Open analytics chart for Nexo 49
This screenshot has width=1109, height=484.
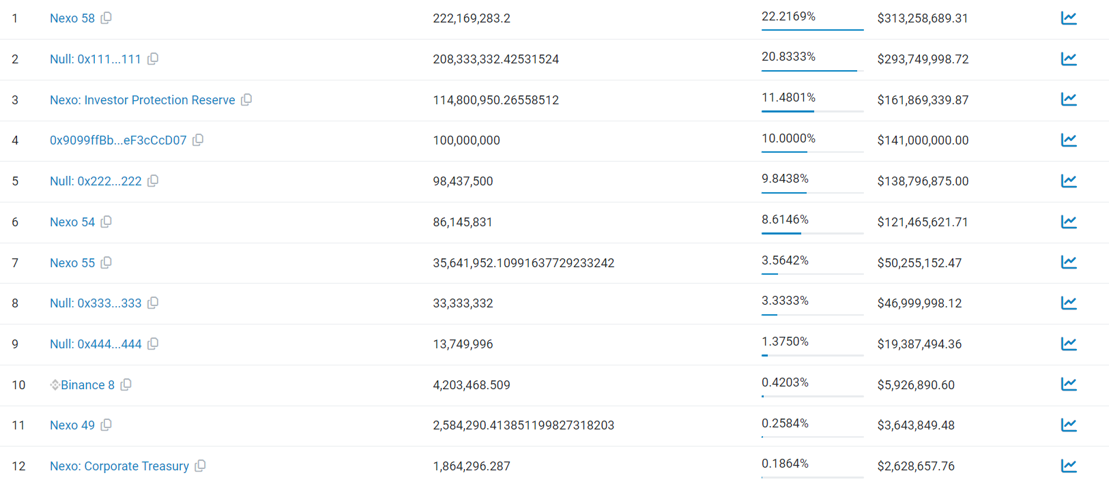pos(1069,425)
